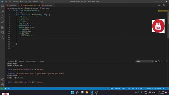This screenshot has width=169, height=95.
Task: Click Ln 13, Col 8 cursor position
Action: tap(109, 88)
